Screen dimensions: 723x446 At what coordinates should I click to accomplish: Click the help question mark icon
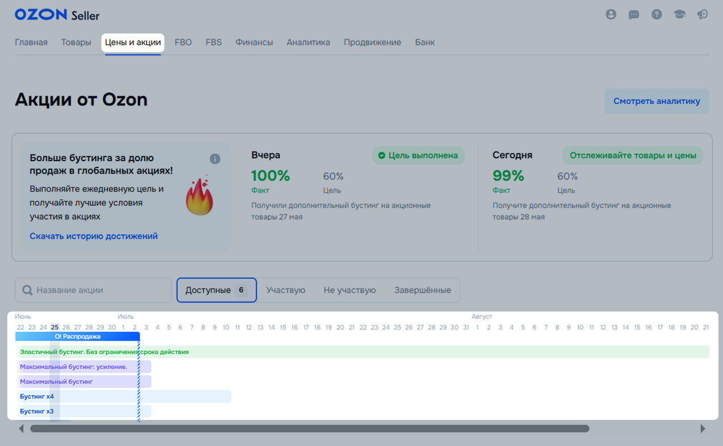(x=657, y=15)
